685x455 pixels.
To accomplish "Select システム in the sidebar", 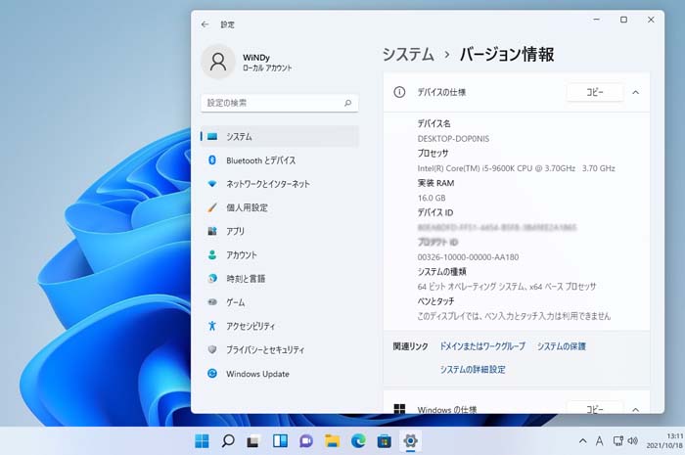I will tap(280, 137).
